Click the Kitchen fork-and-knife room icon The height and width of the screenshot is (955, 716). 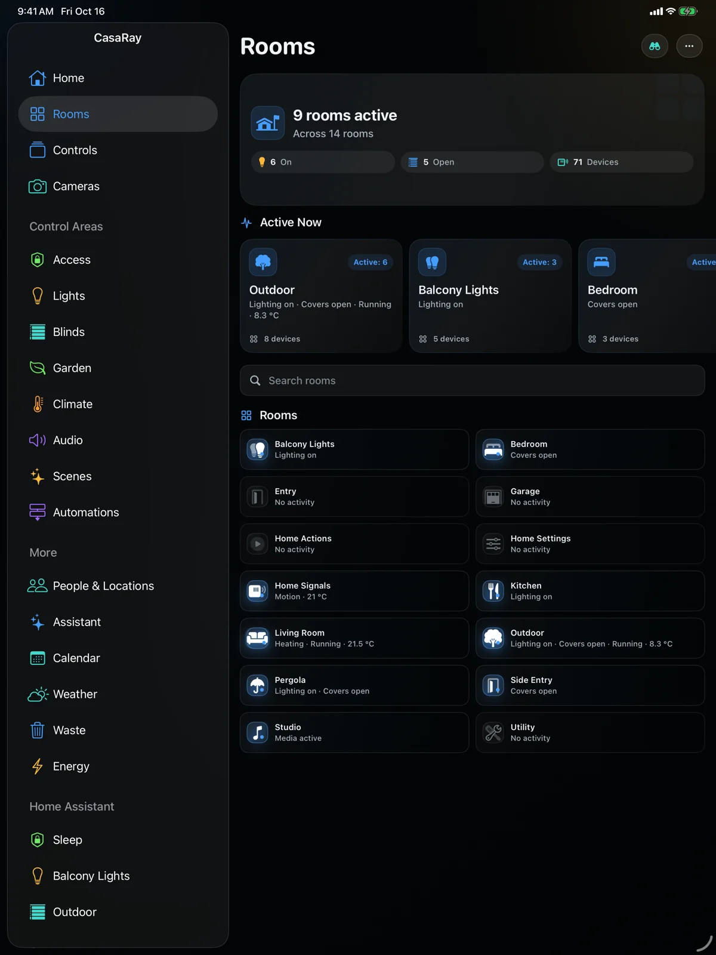(x=493, y=591)
